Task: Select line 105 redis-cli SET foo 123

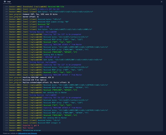Action: [34, 9]
